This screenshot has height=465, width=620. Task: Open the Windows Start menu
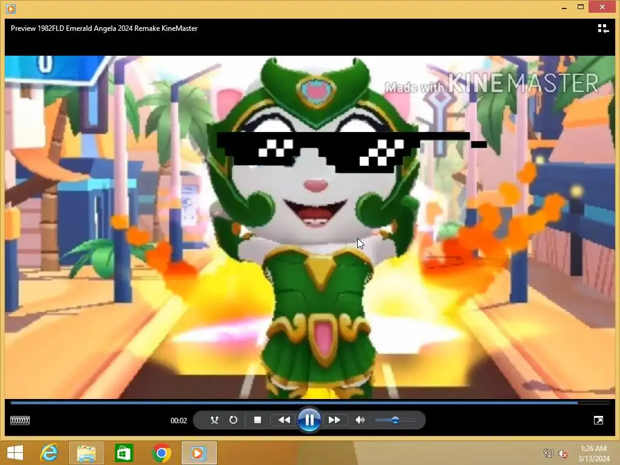[x=15, y=453]
